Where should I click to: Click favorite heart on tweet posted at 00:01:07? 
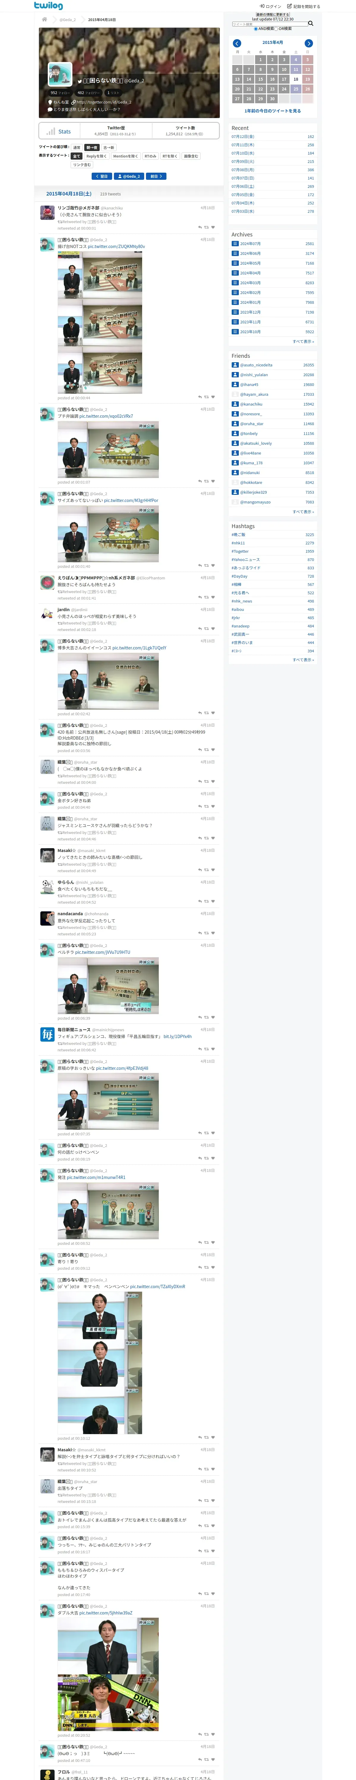(x=213, y=481)
